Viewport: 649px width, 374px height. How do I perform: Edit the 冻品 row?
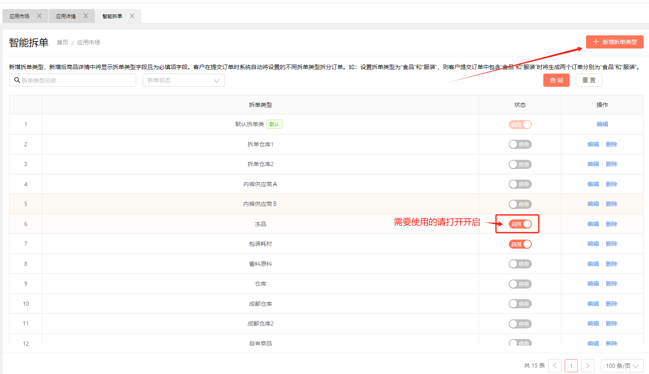click(x=593, y=224)
